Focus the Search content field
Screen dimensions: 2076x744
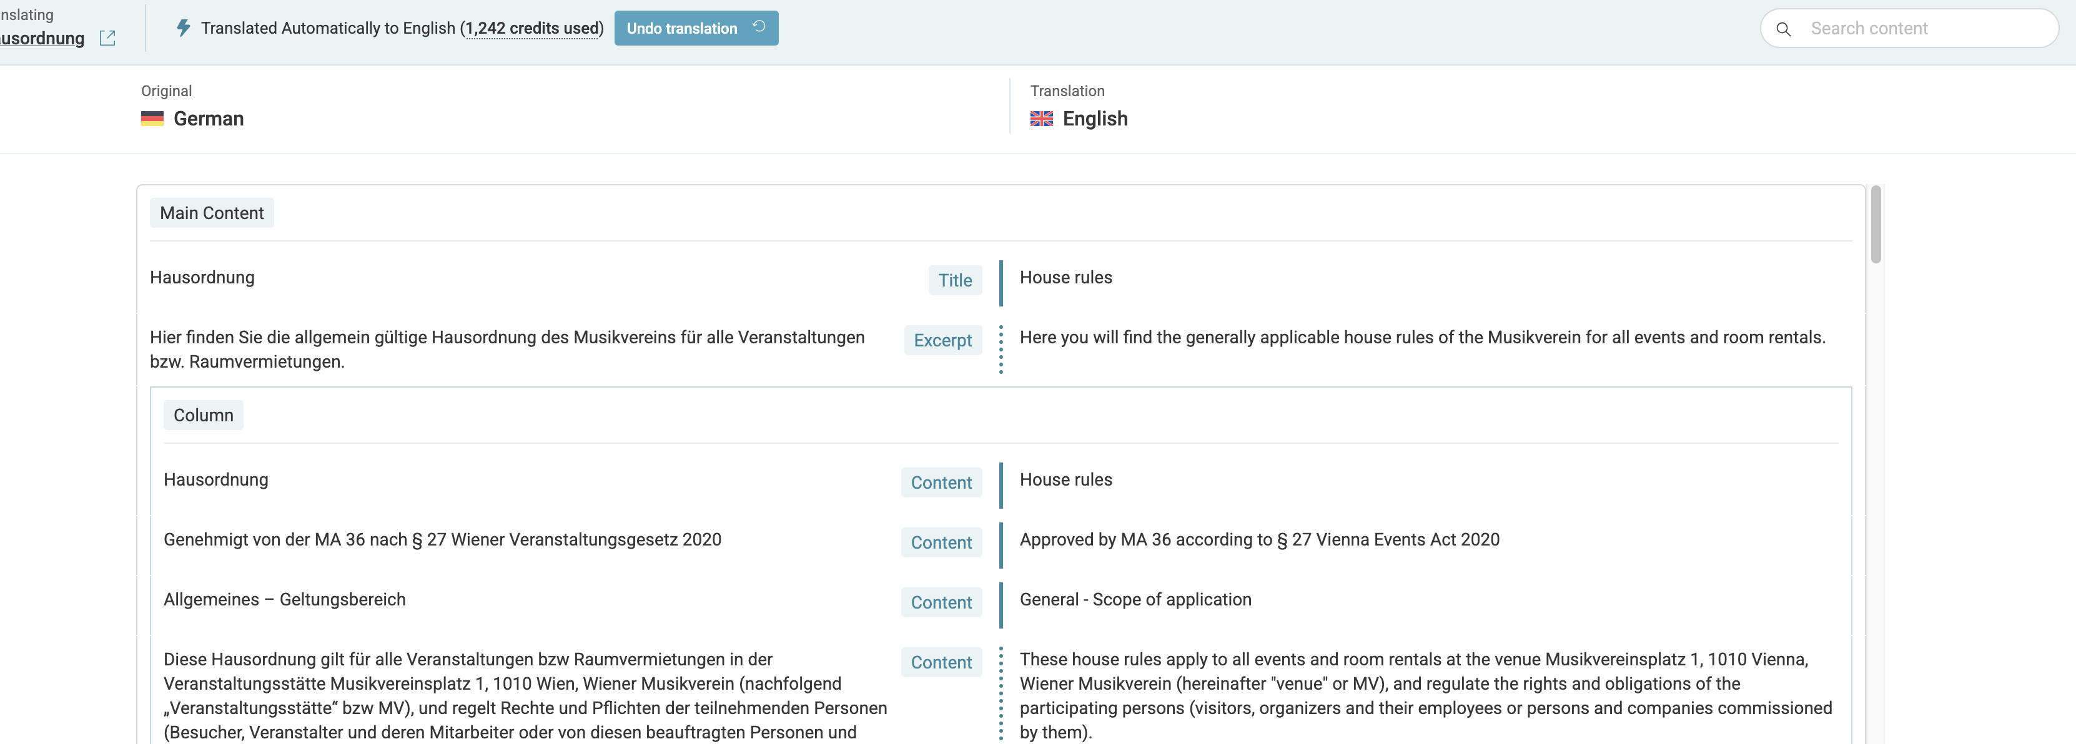click(1909, 28)
